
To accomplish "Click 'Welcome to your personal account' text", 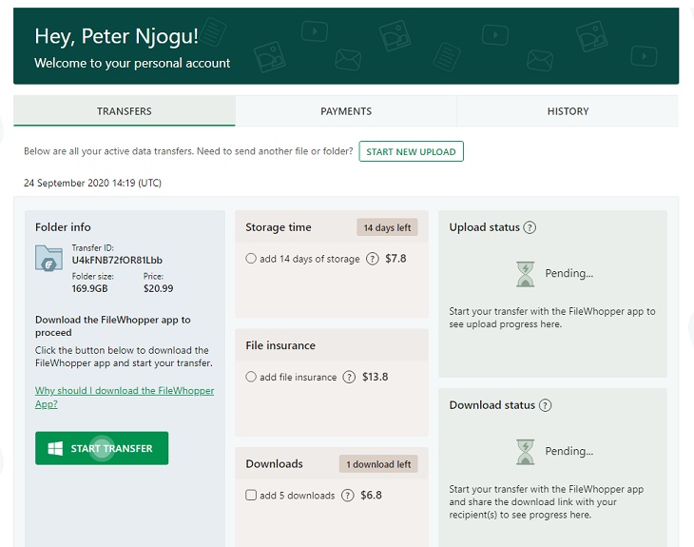I will point(132,63).
